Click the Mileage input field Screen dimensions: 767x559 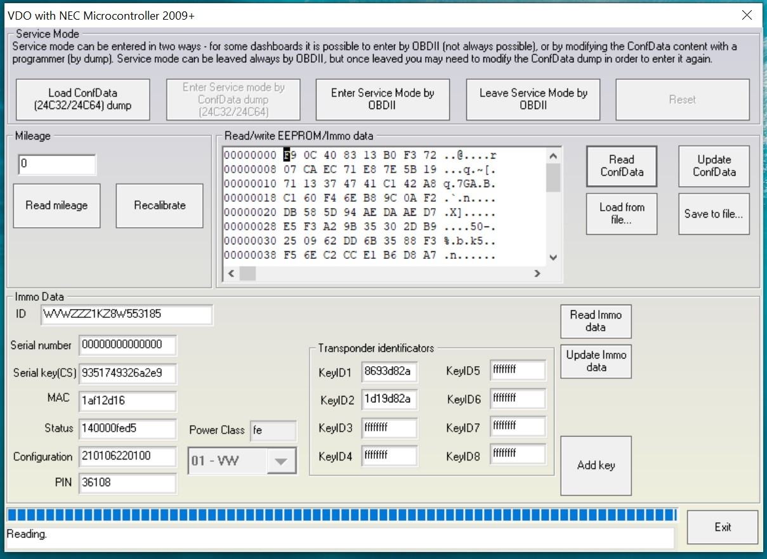[57, 164]
